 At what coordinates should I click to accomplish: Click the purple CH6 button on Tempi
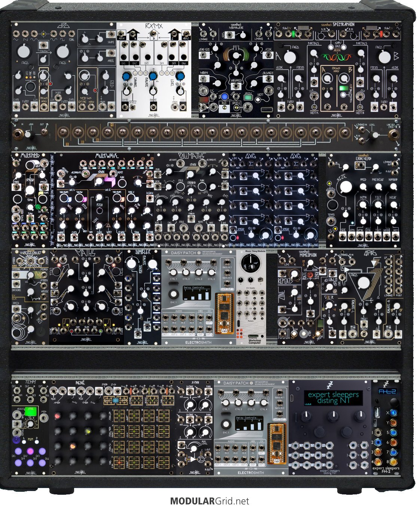[x=42, y=463]
